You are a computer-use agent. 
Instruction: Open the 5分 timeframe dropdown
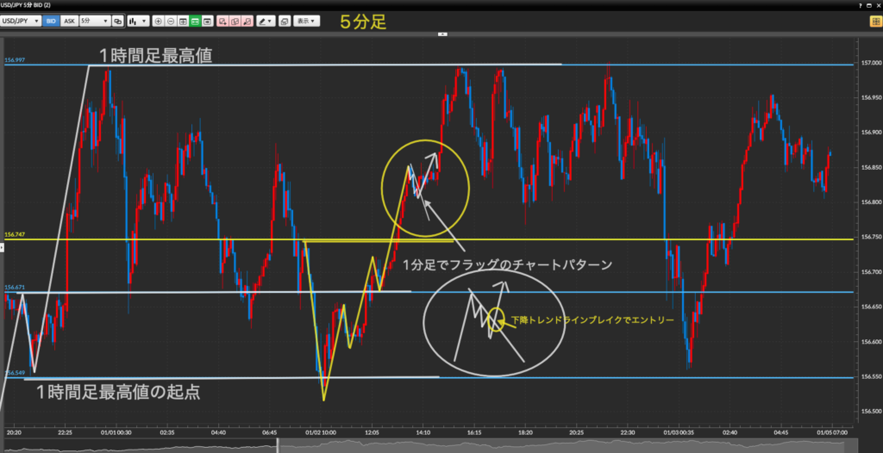[x=92, y=20]
